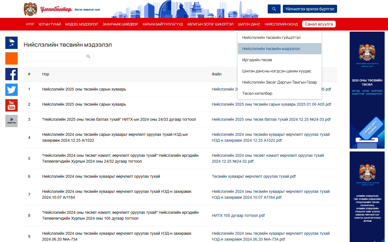Image resolution: width=388 pixels, height=242 pixels.
Task: Open the 2025 оны төсвийн төсөл banner
Action: [367, 90]
